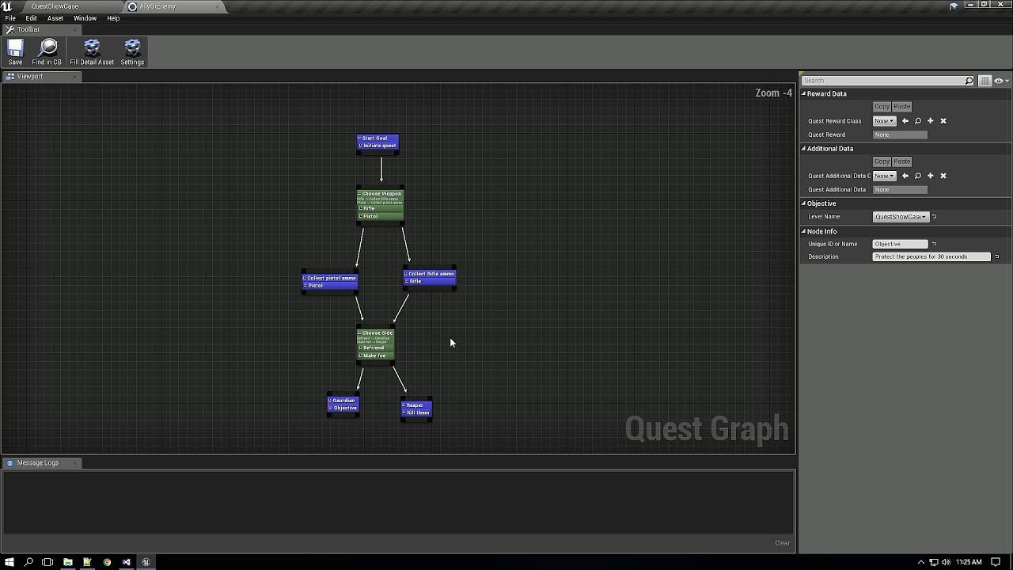Viewport: 1013px width, 570px height.
Task: Open Quest Reward Class None dropdown
Action: point(884,121)
